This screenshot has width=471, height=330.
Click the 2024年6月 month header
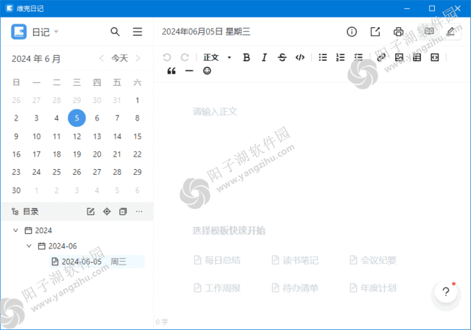point(36,59)
